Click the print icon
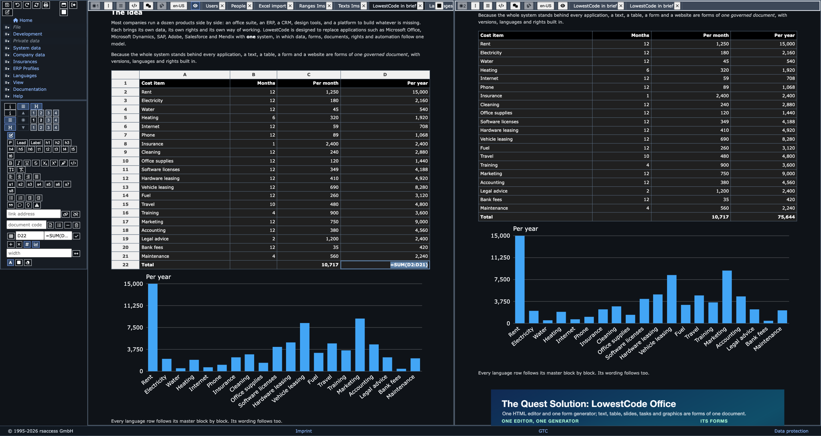Screen dimensions: 821x436 46,5
